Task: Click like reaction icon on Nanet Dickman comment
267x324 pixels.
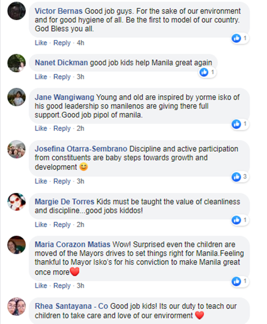Action: point(204,72)
